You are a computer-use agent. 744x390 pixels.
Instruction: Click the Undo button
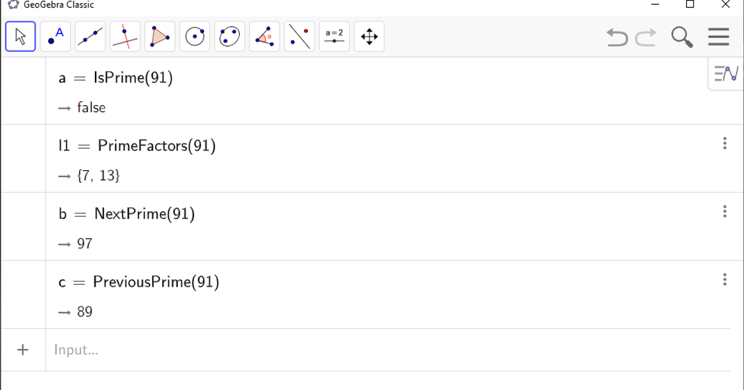pyautogui.click(x=616, y=37)
